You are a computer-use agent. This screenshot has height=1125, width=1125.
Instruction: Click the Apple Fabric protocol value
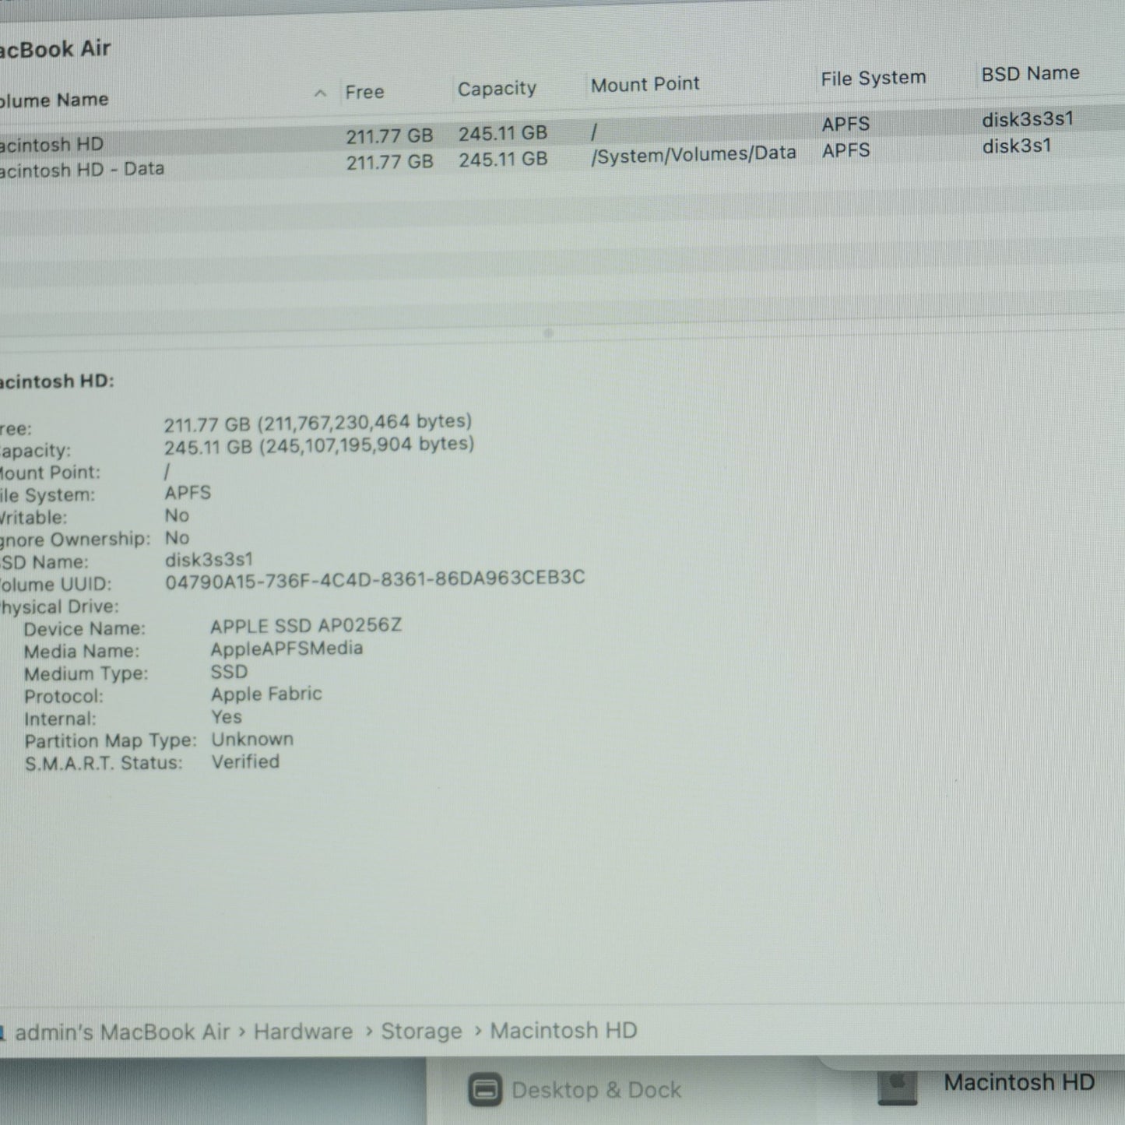tap(266, 694)
